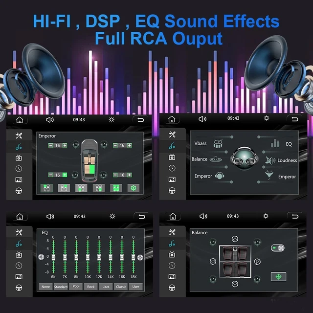Choose the User equalizer preset
This screenshot has height=313, width=313.
(x=136, y=287)
